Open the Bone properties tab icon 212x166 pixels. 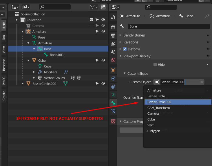click(x=113, y=103)
